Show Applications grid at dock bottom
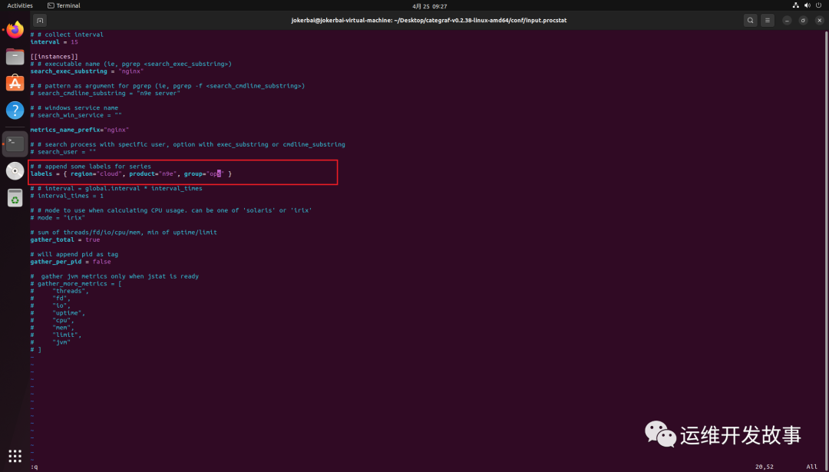829x472 pixels. [15, 456]
